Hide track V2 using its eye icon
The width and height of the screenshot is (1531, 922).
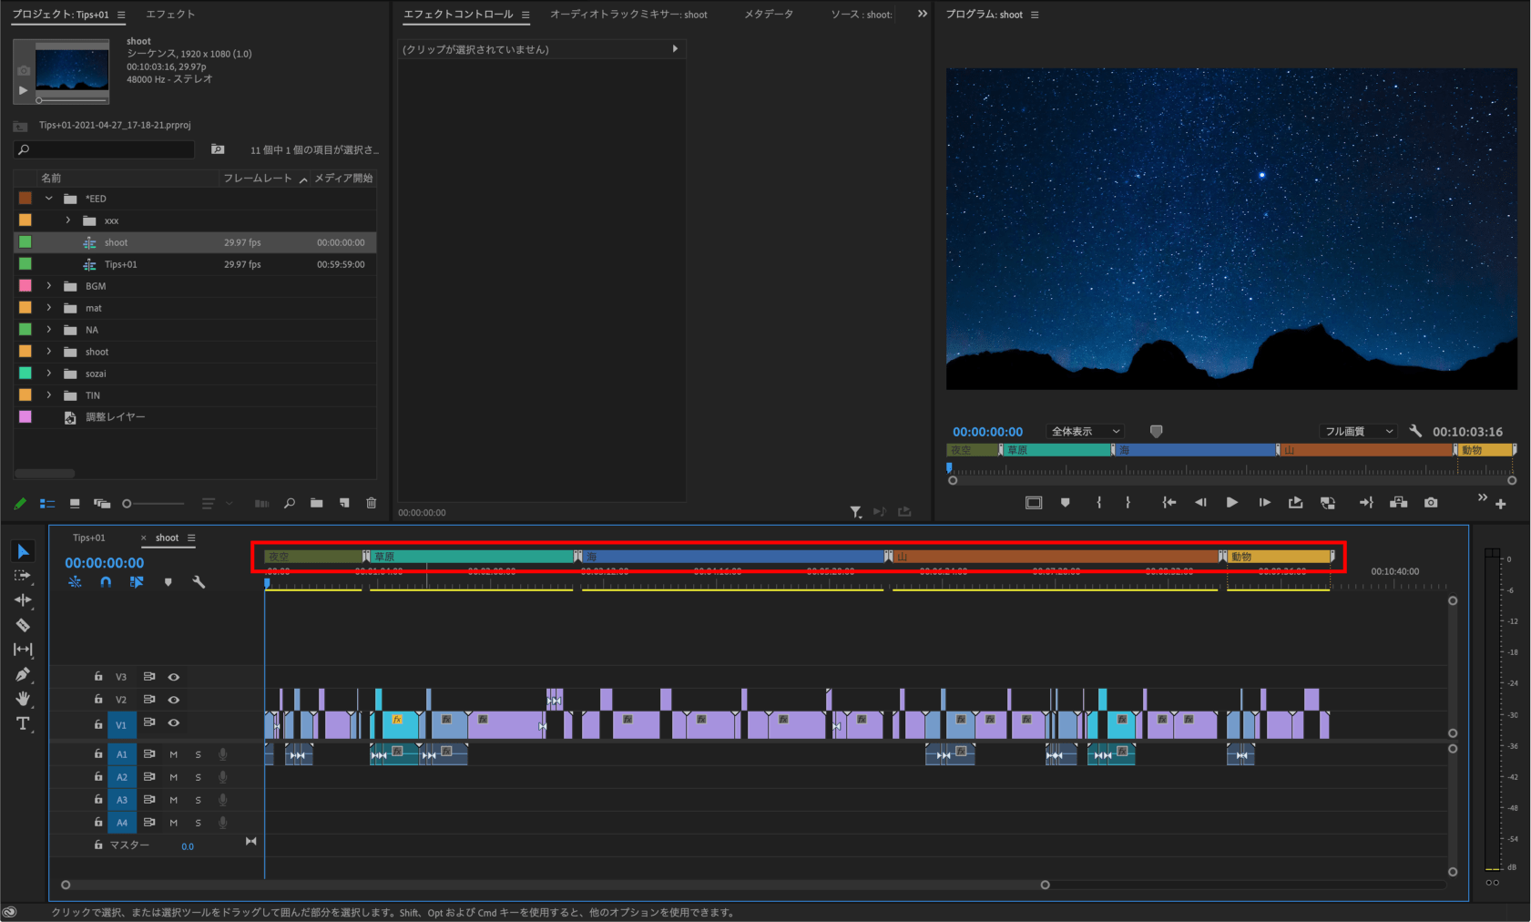(x=173, y=700)
